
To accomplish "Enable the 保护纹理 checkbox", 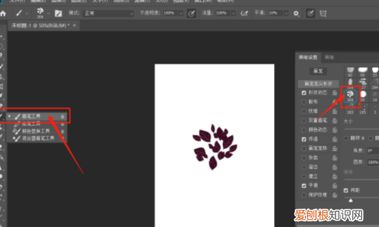I will tap(304, 195).
